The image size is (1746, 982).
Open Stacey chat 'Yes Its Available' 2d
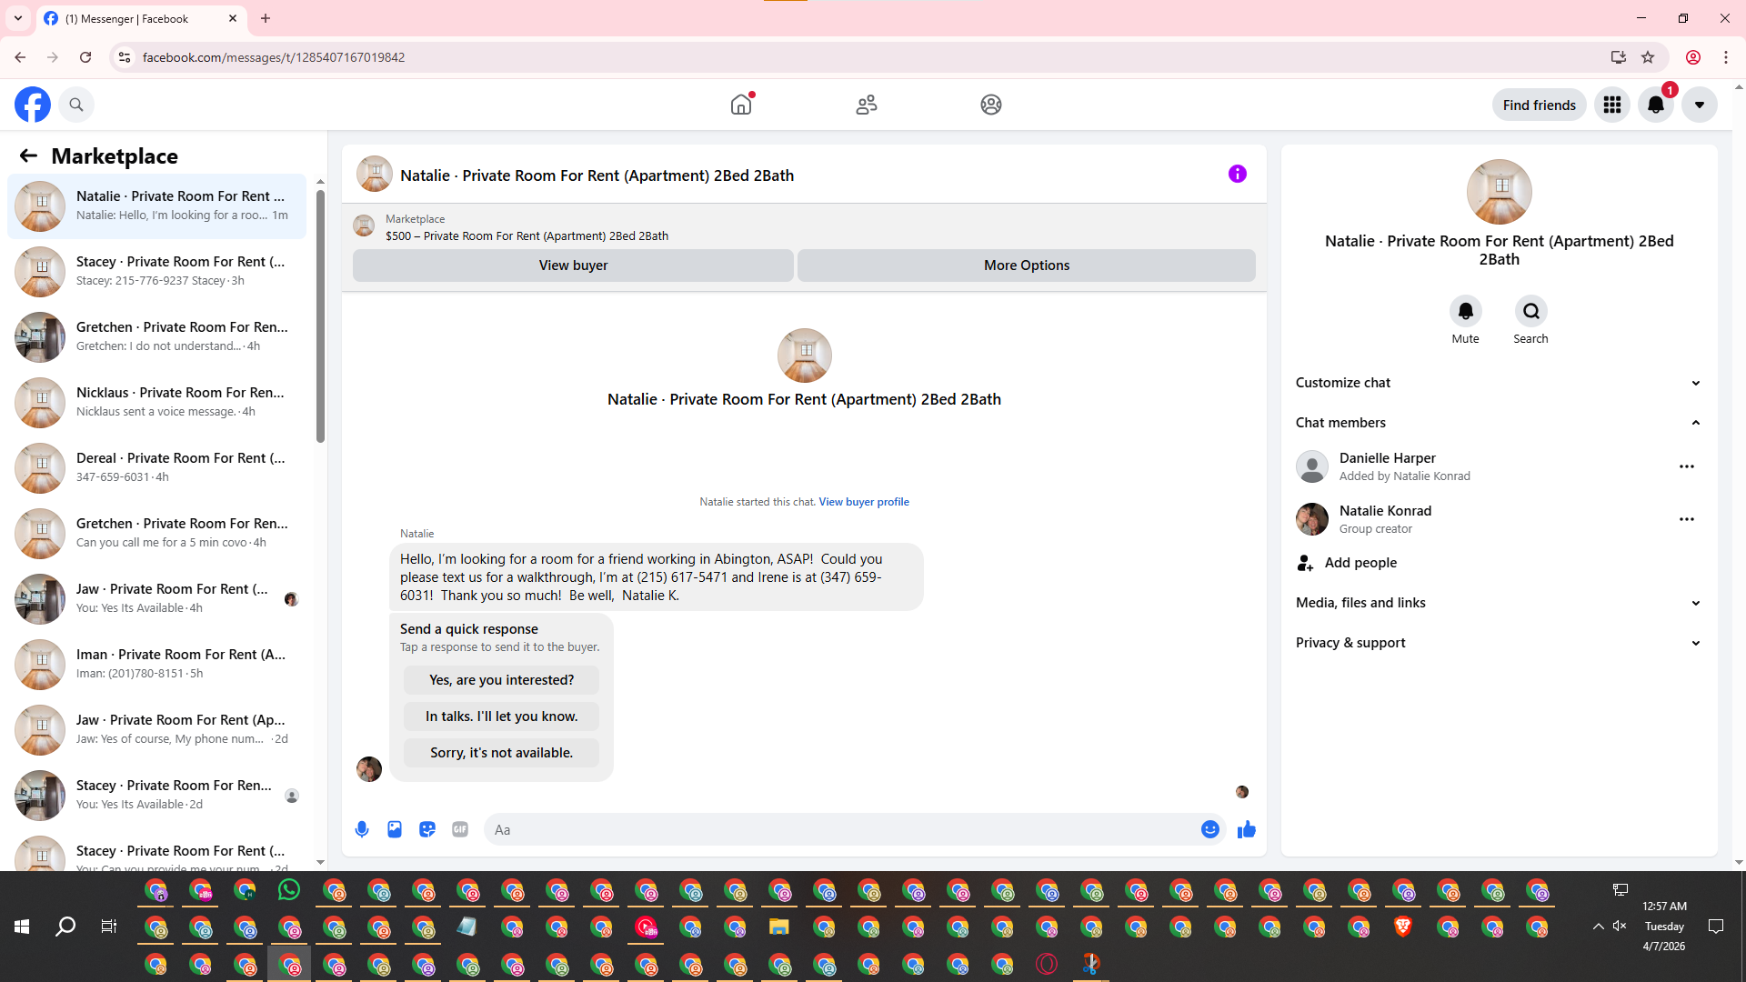point(156,795)
